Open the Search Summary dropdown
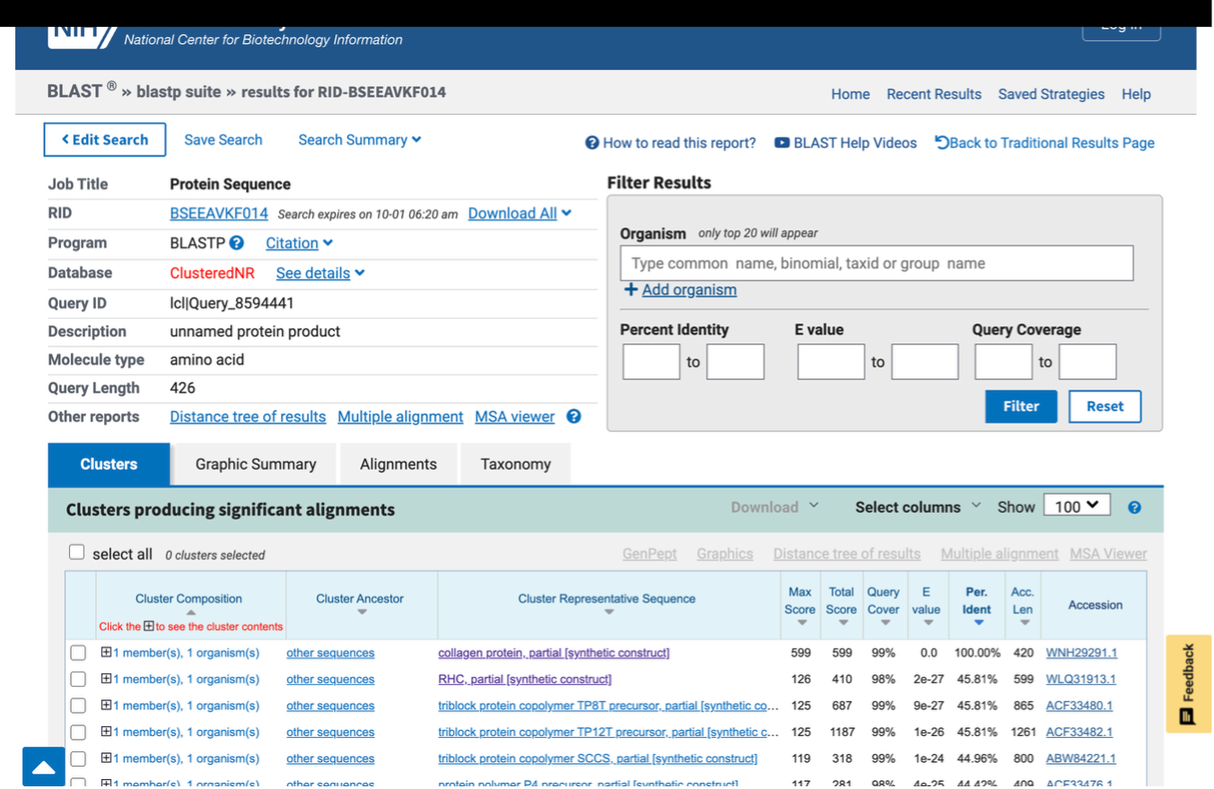Image resolution: width=1214 pixels, height=789 pixels. pos(360,140)
